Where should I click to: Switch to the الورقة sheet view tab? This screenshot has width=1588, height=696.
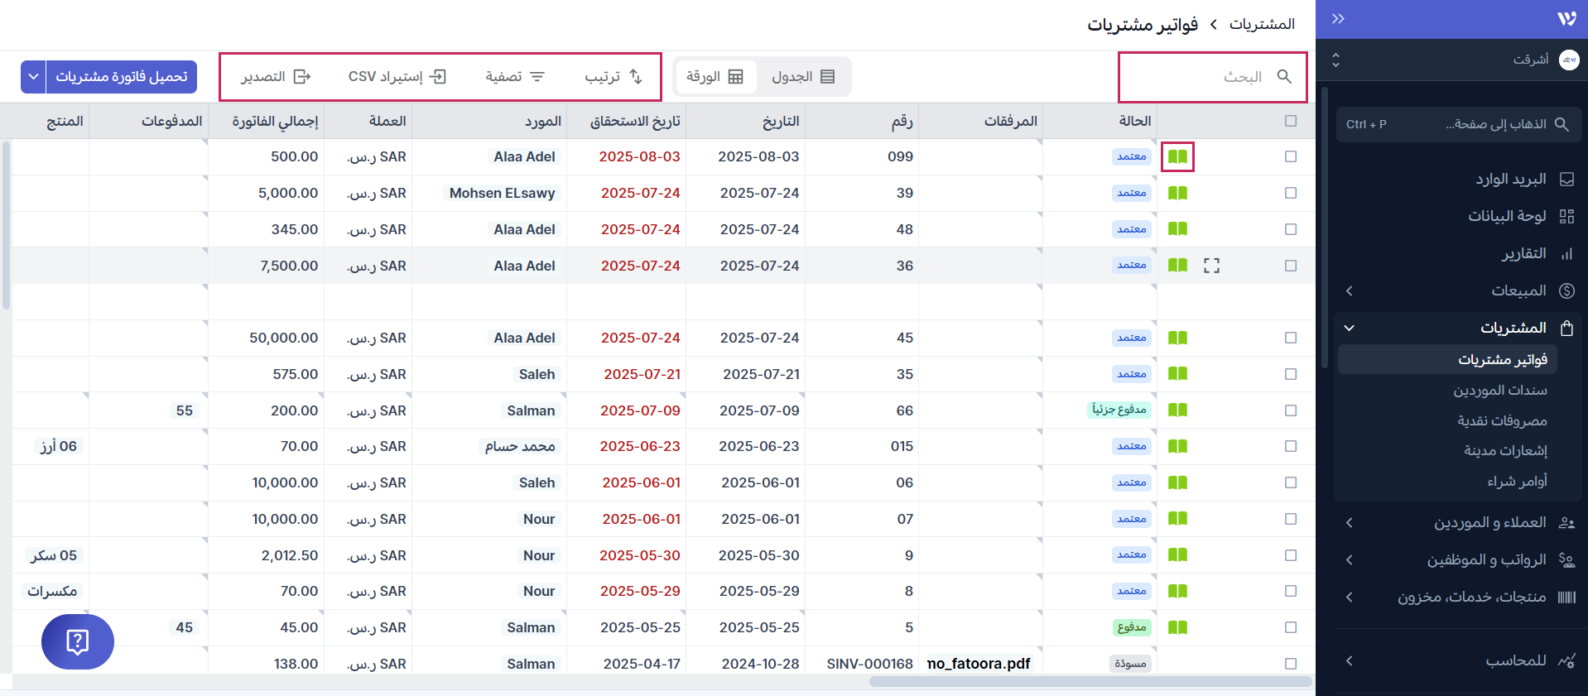[x=715, y=77]
